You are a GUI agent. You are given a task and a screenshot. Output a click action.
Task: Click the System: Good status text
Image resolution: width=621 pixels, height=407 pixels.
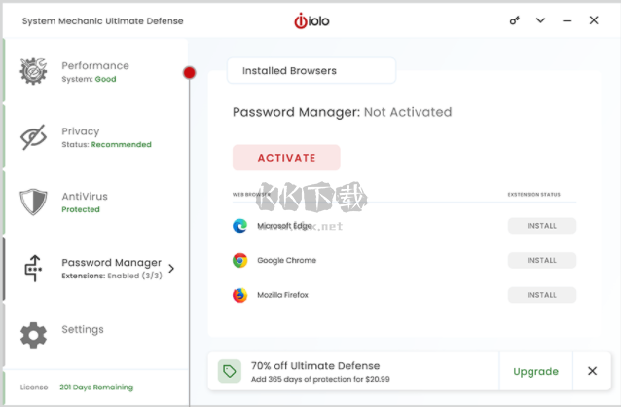click(x=89, y=79)
